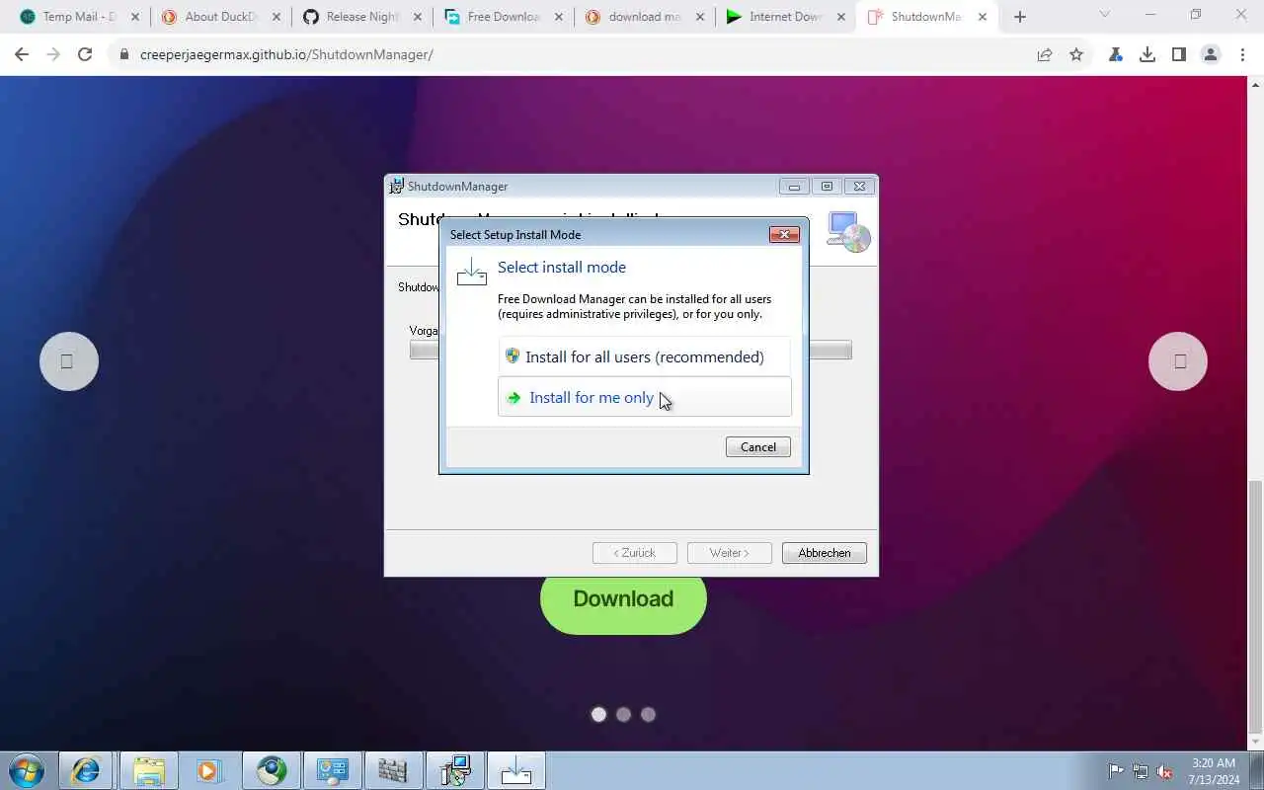
Task: Close the About DuckDuckGo tab
Action: 276,17
